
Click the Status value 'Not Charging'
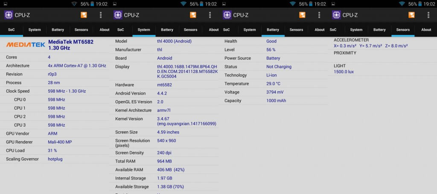[x=279, y=67]
